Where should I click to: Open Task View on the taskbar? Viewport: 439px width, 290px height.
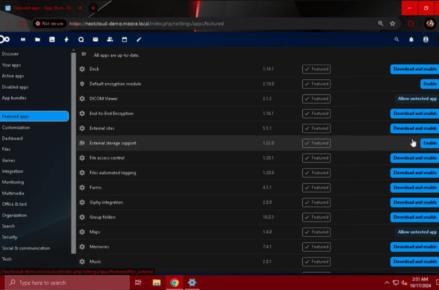pyautogui.click(x=138, y=283)
